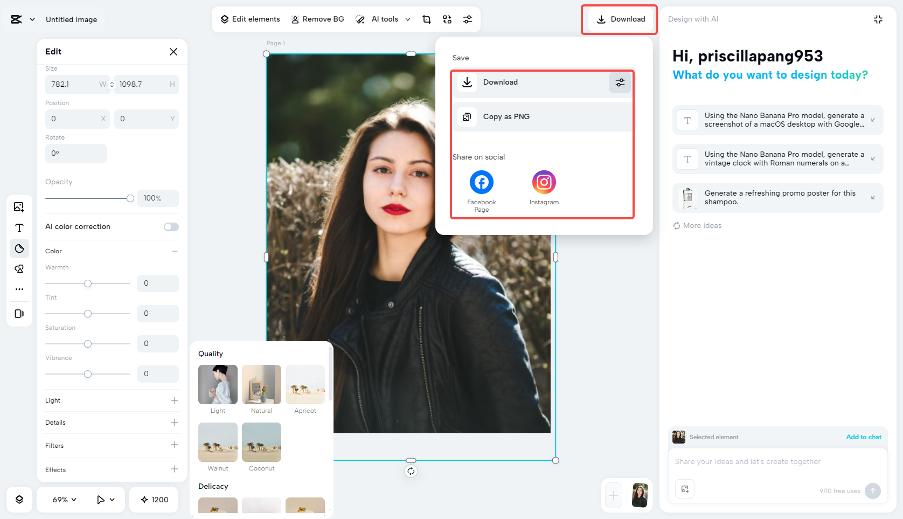Open the 69% zoom dropdown

[x=65, y=500]
